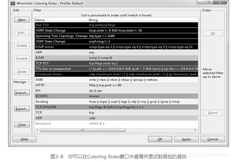This screenshot has height=162, width=232.
Task: Select the Routing rule row
Action: pos(116,102)
